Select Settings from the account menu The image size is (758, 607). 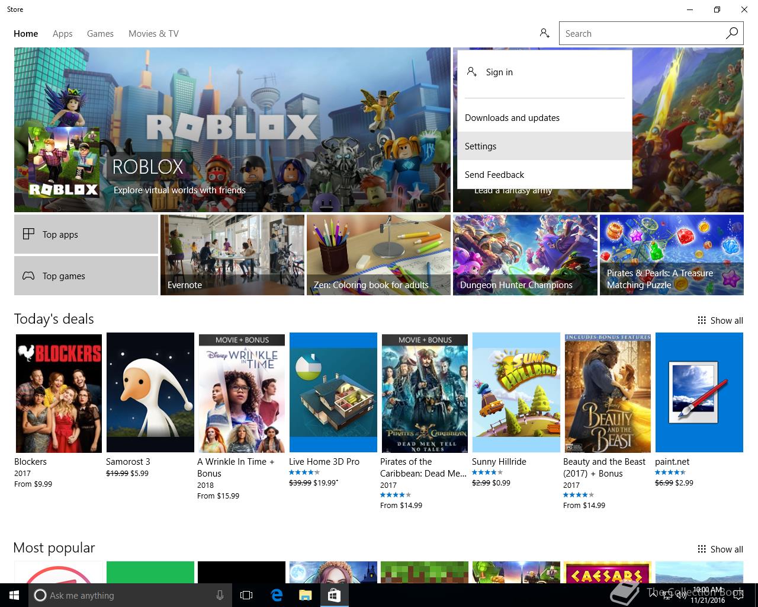[x=545, y=146]
